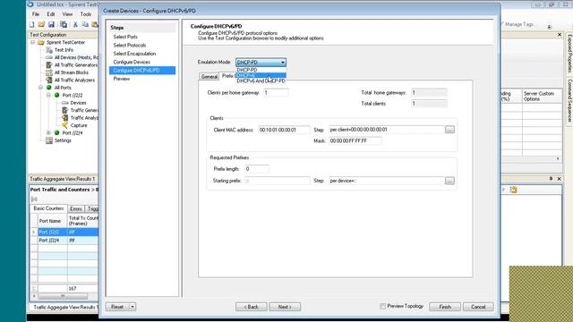Viewport: 573px width, 322px height.
Task: Click the green icon of Port //2/4
Action: point(57,133)
